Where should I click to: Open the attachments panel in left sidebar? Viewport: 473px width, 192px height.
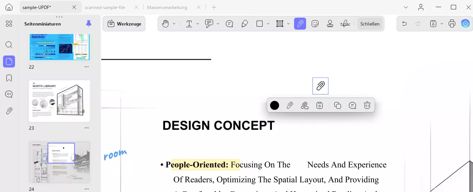tap(9, 111)
